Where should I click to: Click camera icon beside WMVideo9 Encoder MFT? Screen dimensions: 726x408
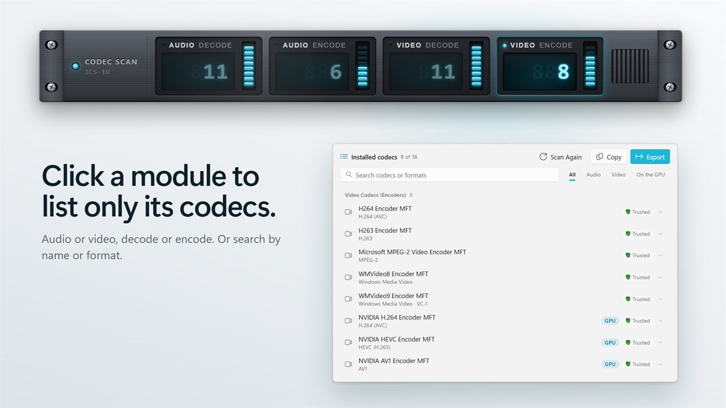pyautogui.click(x=348, y=299)
